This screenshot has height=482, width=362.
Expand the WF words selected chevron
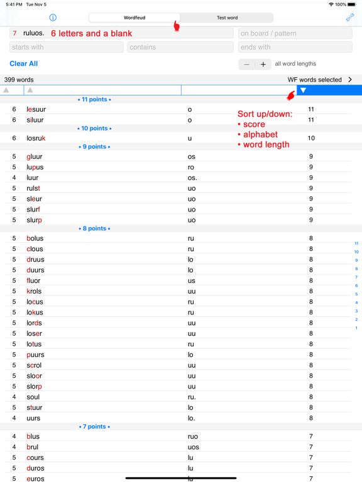pos(350,80)
